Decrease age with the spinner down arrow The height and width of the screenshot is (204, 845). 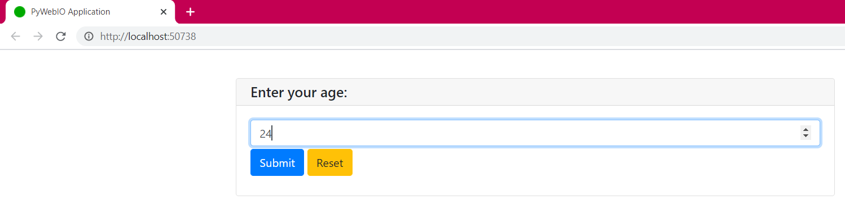806,136
